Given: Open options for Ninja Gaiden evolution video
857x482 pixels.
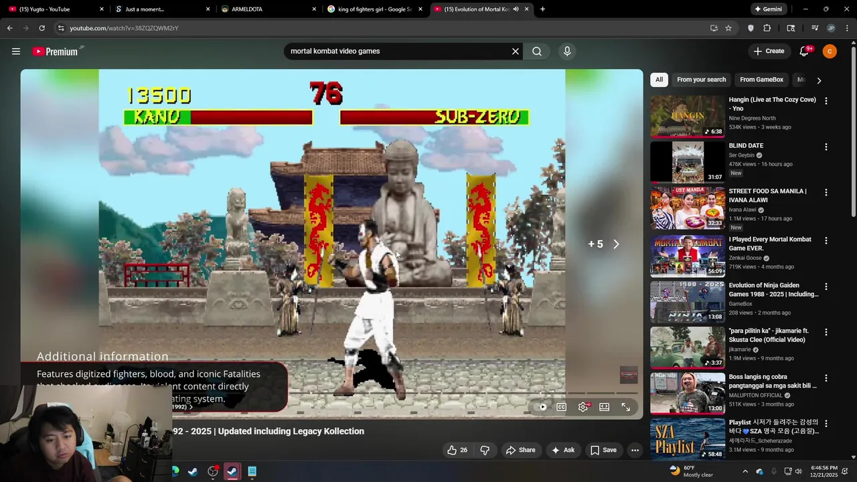Looking at the screenshot, I should (826, 287).
